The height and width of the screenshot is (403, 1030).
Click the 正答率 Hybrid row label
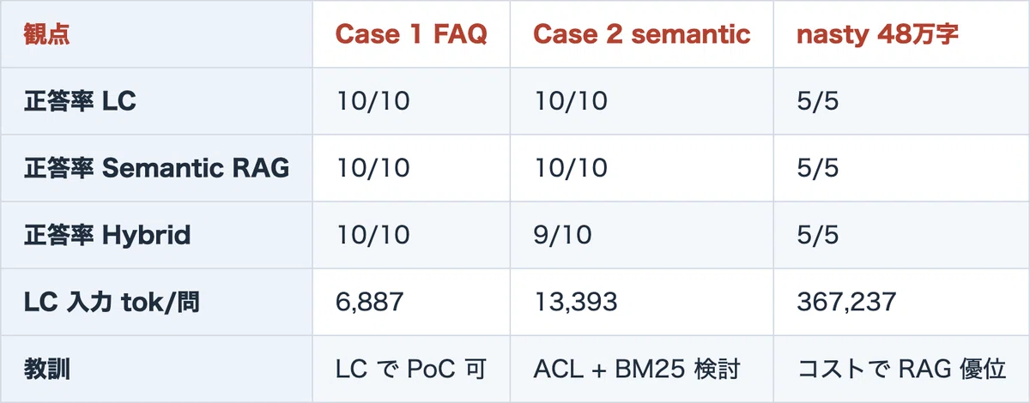(107, 235)
